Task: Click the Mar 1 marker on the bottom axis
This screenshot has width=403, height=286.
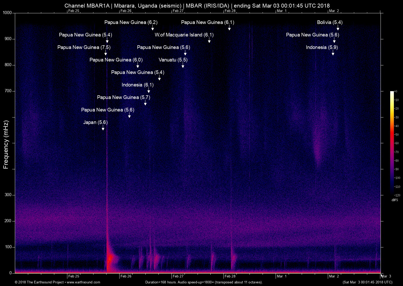Action: [x=282, y=276]
